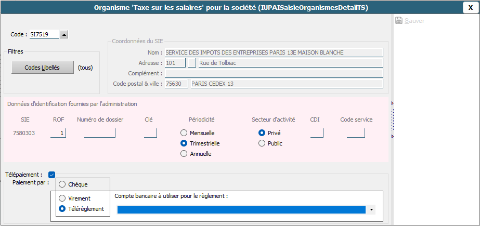Click into the Code field SI7519
The height and width of the screenshot is (226, 480).
pos(44,35)
